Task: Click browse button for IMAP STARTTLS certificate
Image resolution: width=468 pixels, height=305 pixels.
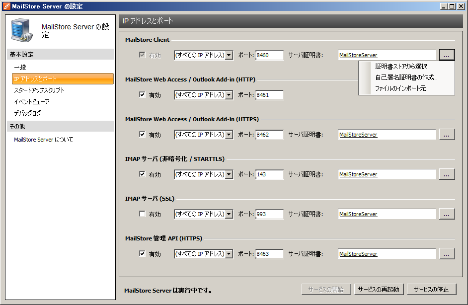Action: [447, 174]
